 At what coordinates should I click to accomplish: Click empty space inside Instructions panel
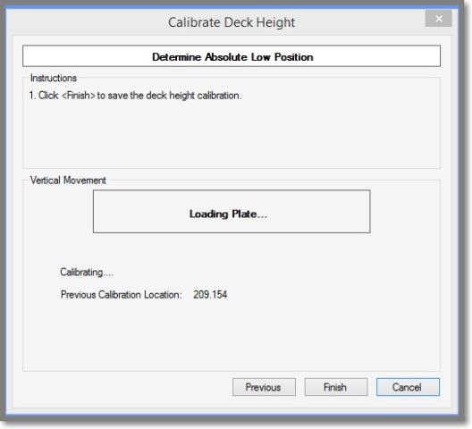coord(232,136)
